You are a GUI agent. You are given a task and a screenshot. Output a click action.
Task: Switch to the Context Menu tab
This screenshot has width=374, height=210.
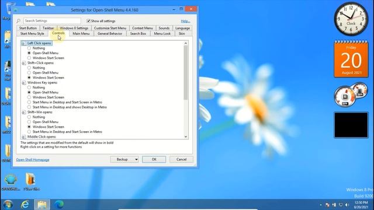click(143, 28)
